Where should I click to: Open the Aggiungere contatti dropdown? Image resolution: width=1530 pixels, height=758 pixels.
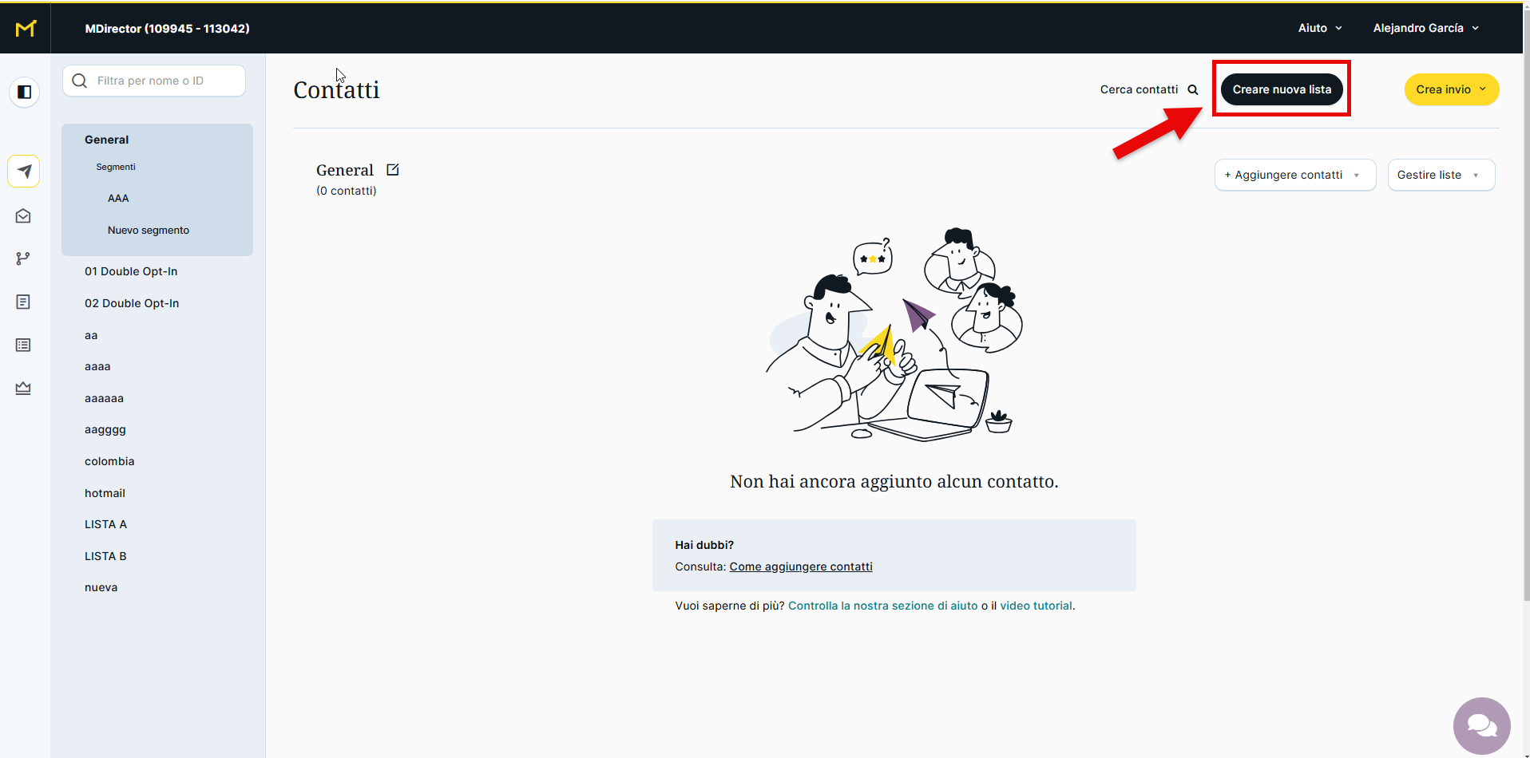click(x=1294, y=175)
